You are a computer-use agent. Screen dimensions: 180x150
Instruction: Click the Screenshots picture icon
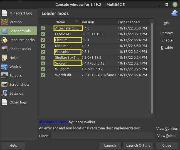tap(4, 84)
